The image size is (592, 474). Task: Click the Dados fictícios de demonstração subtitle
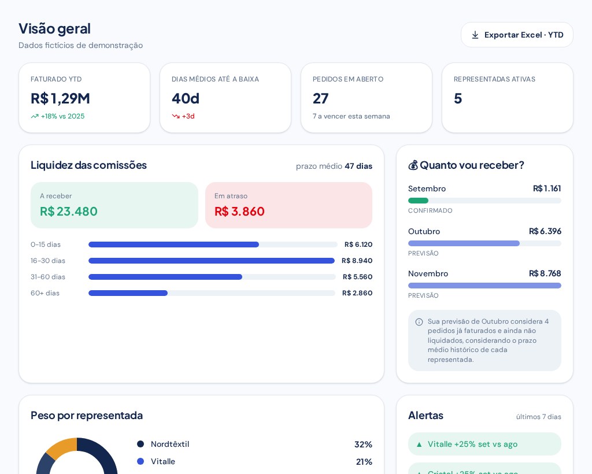coord(81,45)
